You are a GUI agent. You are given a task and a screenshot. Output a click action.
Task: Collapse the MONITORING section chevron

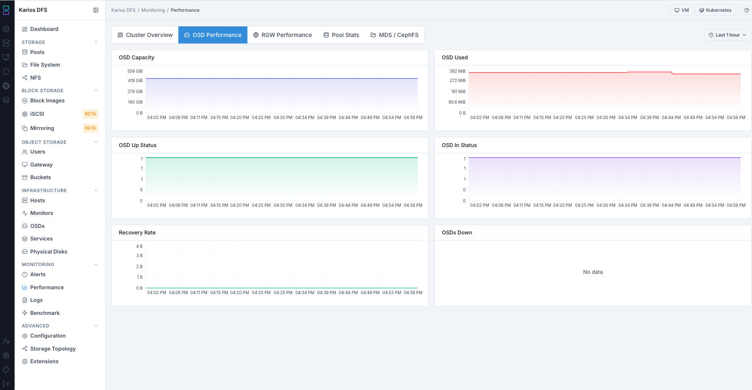[96, 265]
